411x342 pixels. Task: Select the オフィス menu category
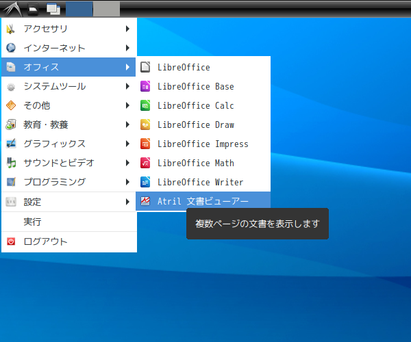(68, 67)
